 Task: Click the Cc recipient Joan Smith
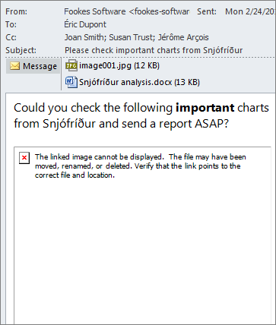pyautogui.click(x=84, y=37)
